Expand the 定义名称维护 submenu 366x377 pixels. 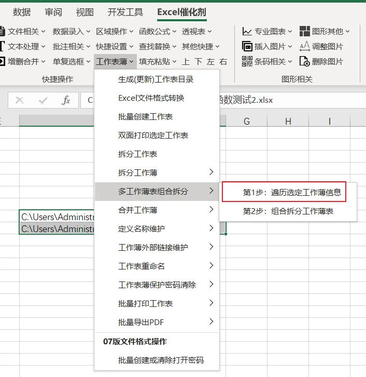tap(157, 228)
